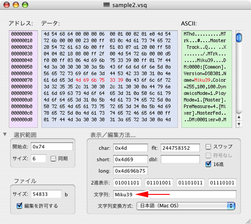This screenshot has width=251, height=224.
Task: Click the document icon beside sample2.vsq title
Action: point(106,5)
